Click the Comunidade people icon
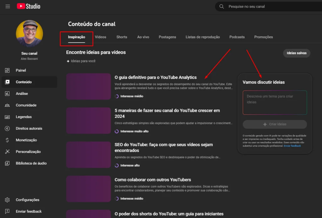322x218 pixels. click(8, 105)
